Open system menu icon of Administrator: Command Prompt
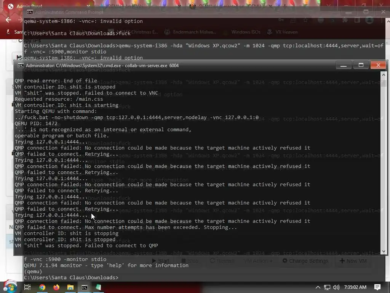The width and height of the screenshot is (390, 293). point(30,12)
